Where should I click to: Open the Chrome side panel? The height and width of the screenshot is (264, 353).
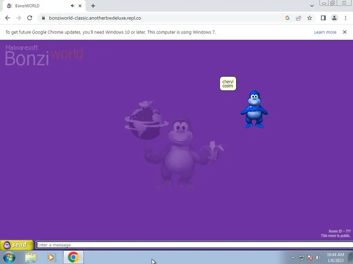(323, 18)
